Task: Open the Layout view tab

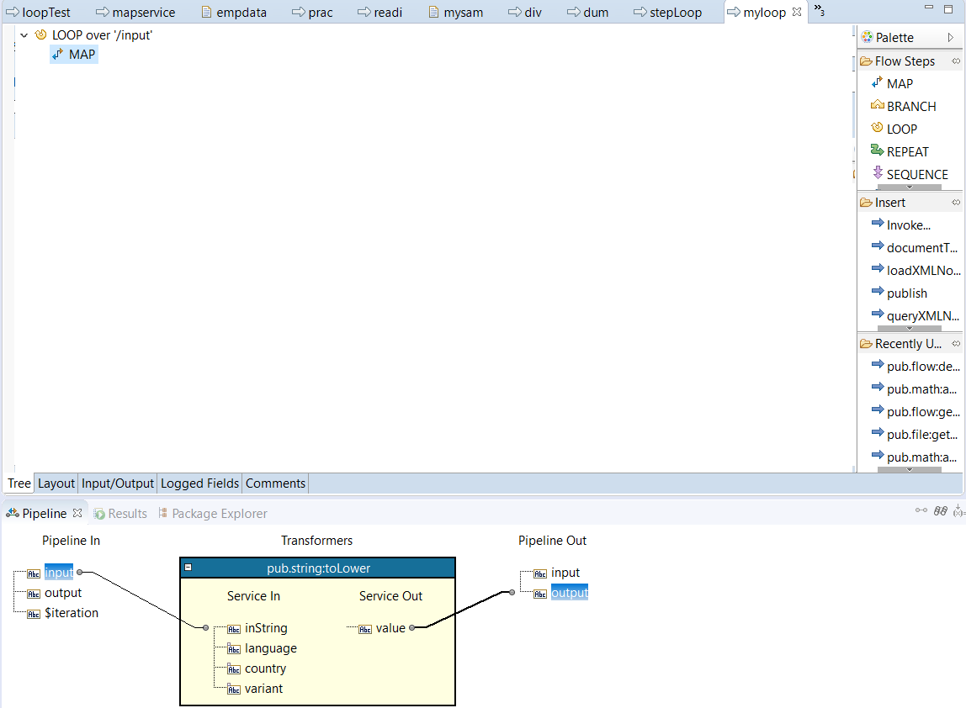Action: pyautogui.click(x=56, y=483)
